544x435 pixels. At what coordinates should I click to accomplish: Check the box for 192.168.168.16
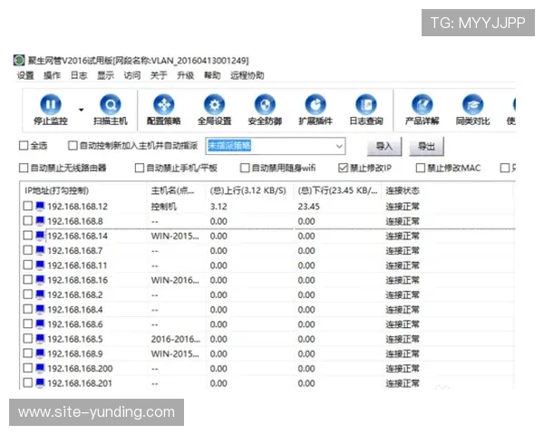pyautogui.click(x=28, y=280)
